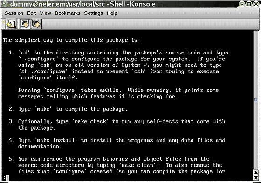Open the Edit menu

click(32, 13)
